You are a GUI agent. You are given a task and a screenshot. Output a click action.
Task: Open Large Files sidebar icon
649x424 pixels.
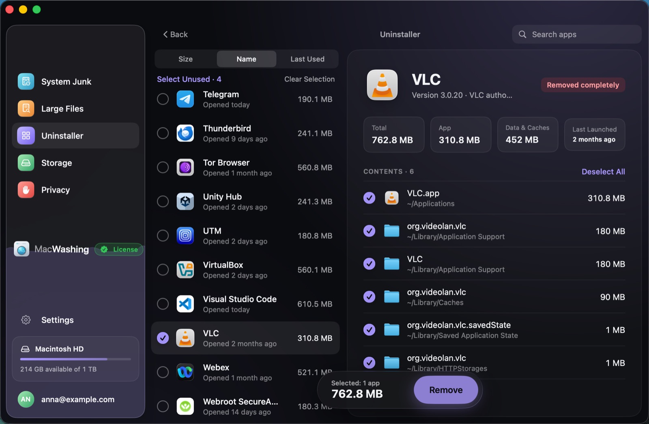[x=26, y=109]
